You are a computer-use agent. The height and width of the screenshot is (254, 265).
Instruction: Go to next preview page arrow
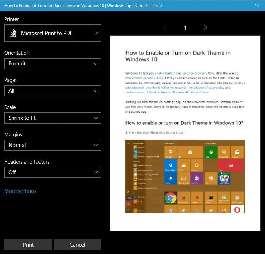[x=205, y=28]
